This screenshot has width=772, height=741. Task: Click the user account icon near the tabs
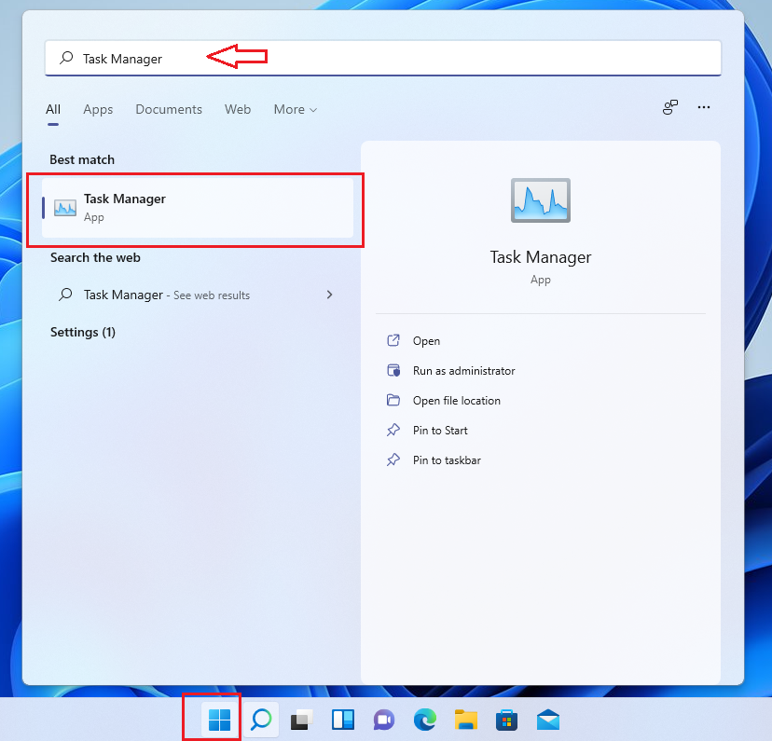pos(669,108)
